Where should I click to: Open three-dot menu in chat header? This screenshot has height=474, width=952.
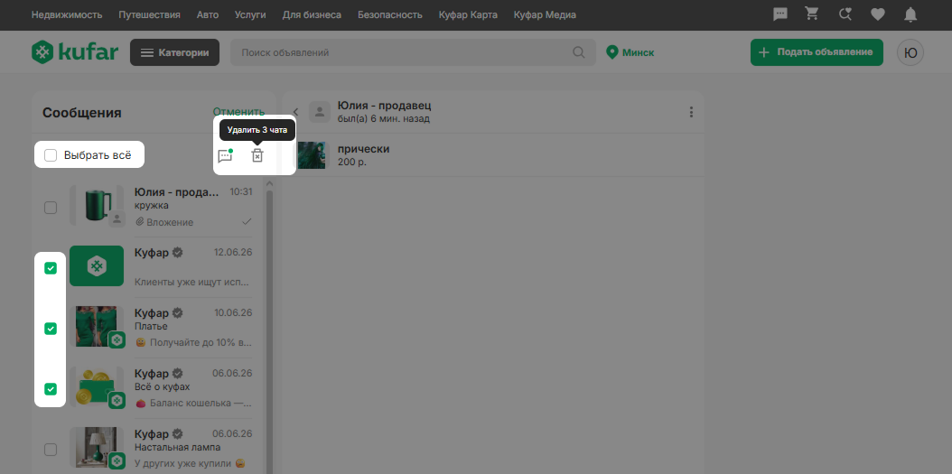click(691, 112)
